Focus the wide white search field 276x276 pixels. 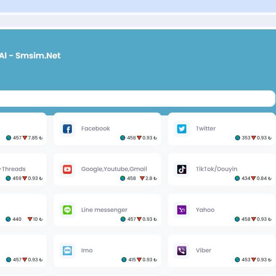pyautogui.click(x=138, y=98)
